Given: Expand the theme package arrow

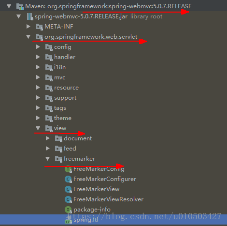Looking at the screenshot, I should pyautogui.click(x=38, y=118).
